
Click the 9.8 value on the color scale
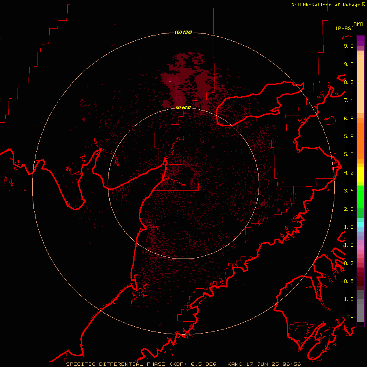tap(349, 46)
